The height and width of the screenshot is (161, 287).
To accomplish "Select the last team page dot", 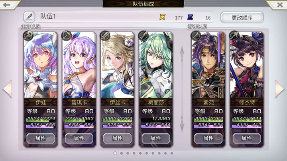I will click(x=172, y=153).
